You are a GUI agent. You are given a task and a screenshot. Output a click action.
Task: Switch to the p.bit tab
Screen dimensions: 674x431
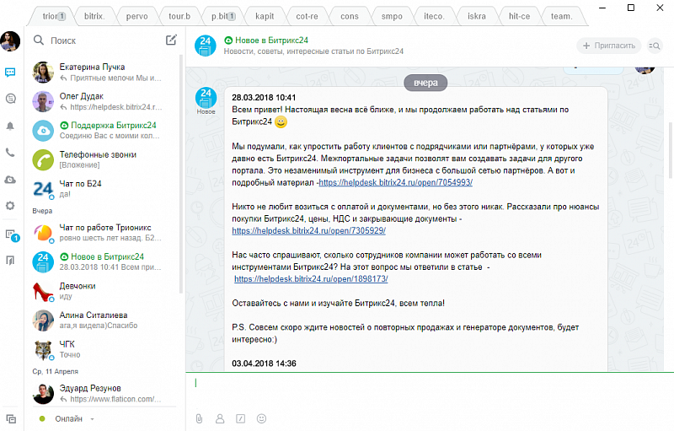coord(223,16)
